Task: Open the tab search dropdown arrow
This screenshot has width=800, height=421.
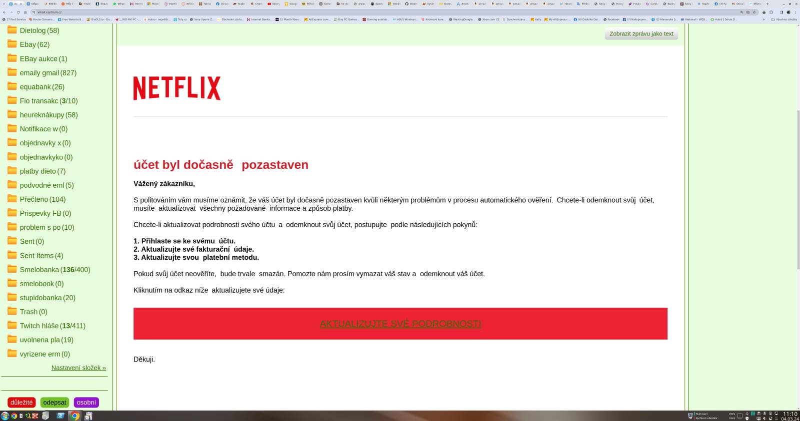Action: point(3,3)
